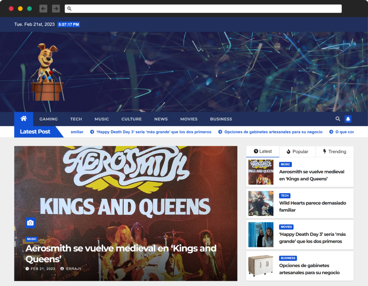
Task: Open the Music menu item
Action: (x=102, y=119)
